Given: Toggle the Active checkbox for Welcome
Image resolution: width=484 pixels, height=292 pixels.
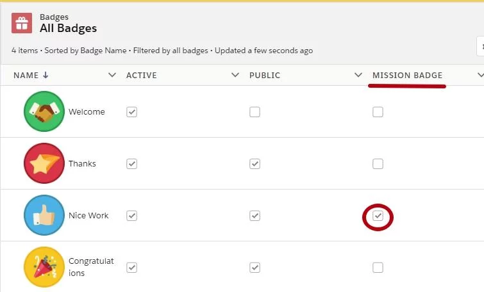Looking at the screenshot, I should pos(132,112).
